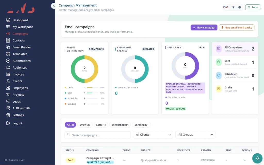
Task: Open the Clients person icon
Action: [x=8, y=81]
